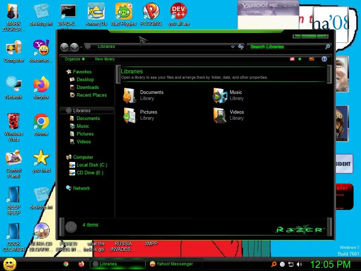Launch the chome Chrome shortcut
Viewport: 361px width, 271px height.
(x=41, y=125)
